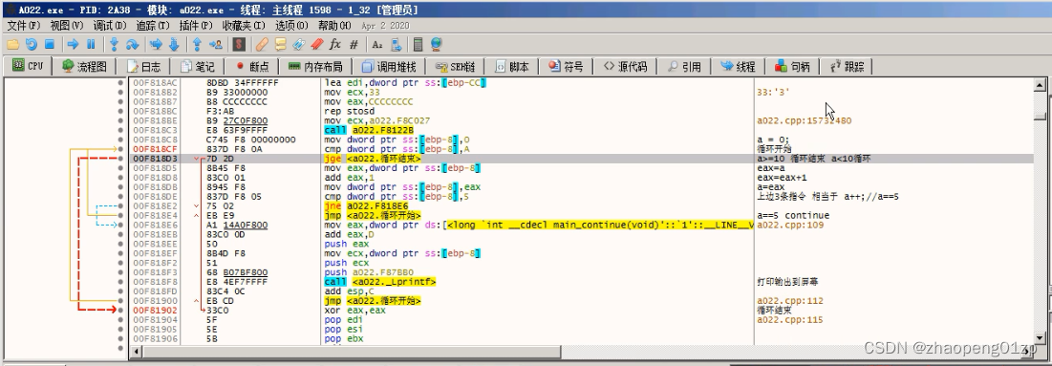Viewport: 1052px width, 366px height.
Task: Switch to the 句柄 tab
Action: coord(792,67)
